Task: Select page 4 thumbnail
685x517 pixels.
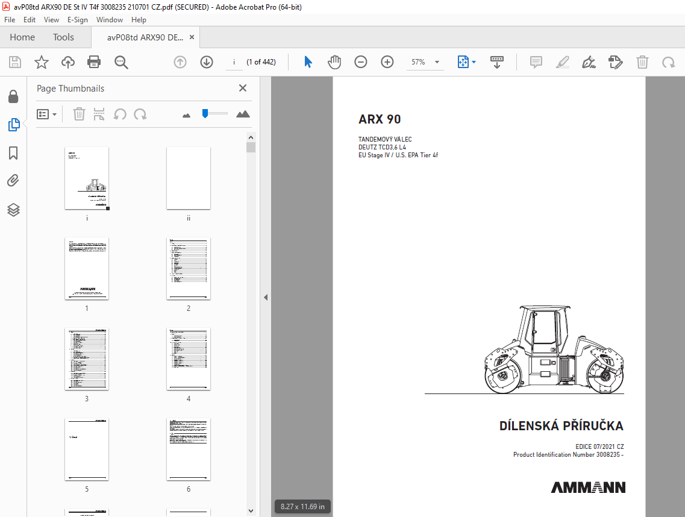Action: (189, 359)
